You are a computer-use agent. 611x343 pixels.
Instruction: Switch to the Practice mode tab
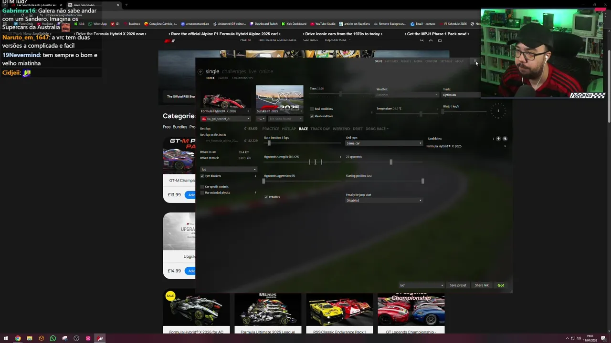pyautogui.click(x=271, y=129)
